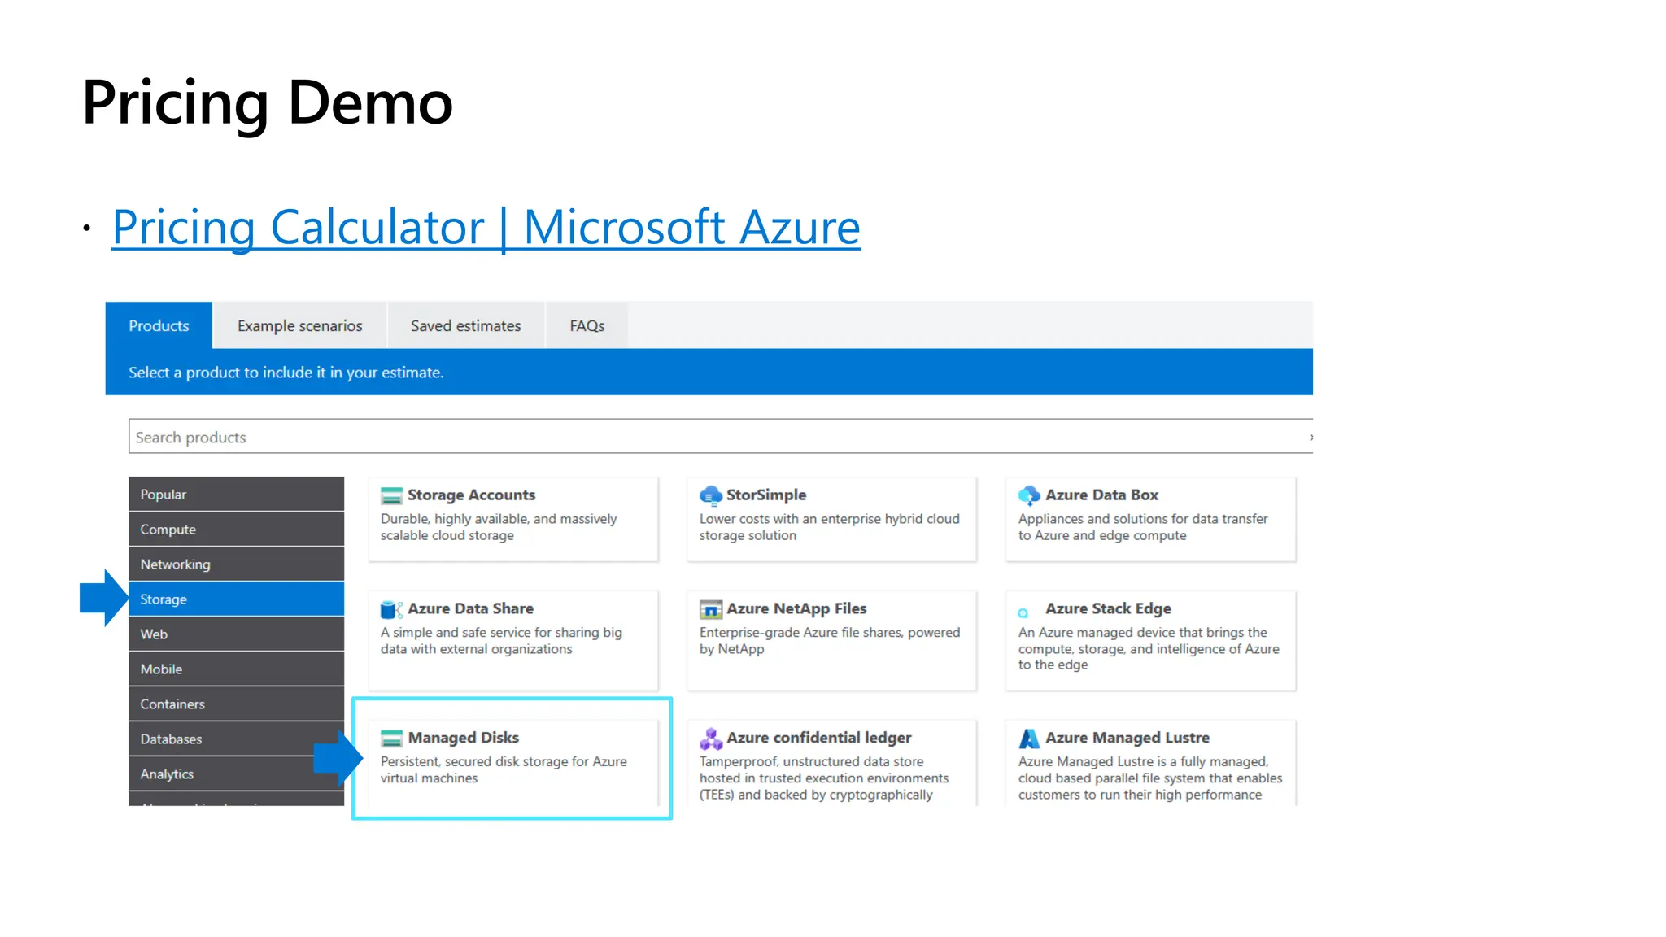The image size is (1666, 937).
Task: Click the Storage Accounts icon
Action: [391, 495]
